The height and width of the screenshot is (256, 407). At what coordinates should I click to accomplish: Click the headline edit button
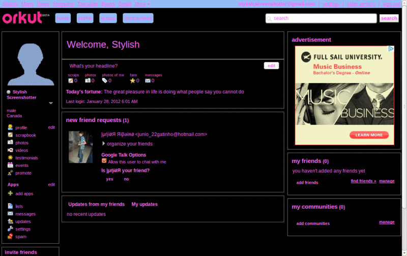point(271,66)
